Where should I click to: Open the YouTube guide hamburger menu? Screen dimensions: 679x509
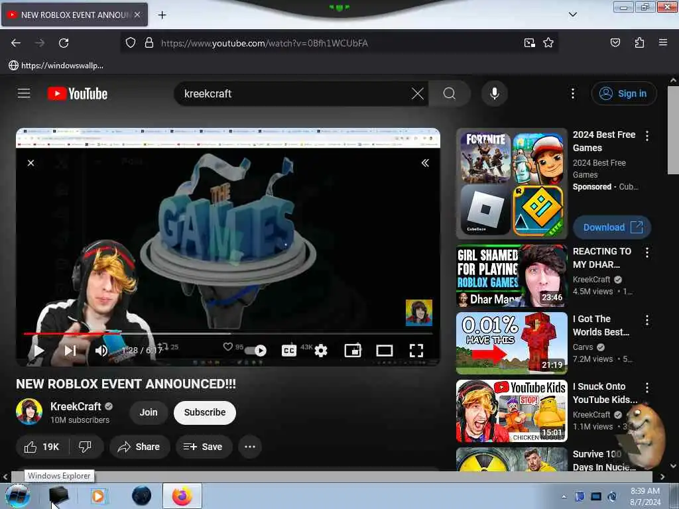coord(24,93)
